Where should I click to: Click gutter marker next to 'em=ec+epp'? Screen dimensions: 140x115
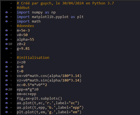(7, 94)
